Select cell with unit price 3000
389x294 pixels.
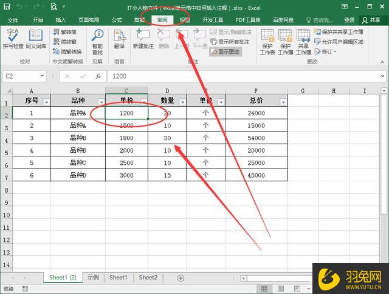tap(126, 175)
